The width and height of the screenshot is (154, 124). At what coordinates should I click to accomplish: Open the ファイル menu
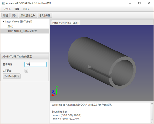(7, 9)
